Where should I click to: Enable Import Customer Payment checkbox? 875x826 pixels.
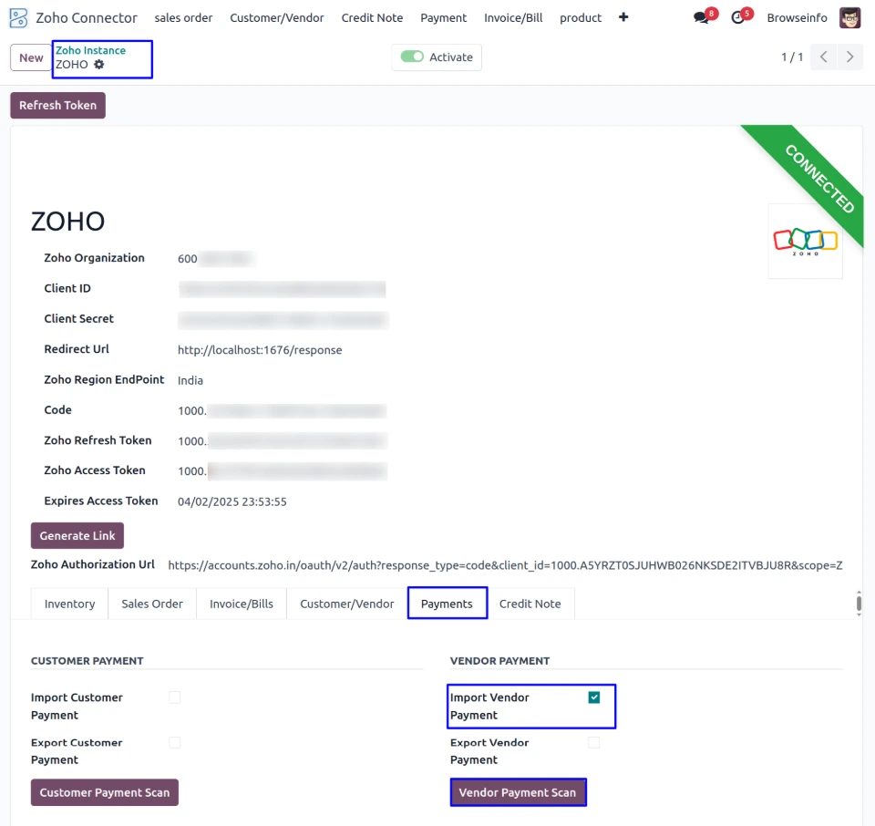(175, 697)
